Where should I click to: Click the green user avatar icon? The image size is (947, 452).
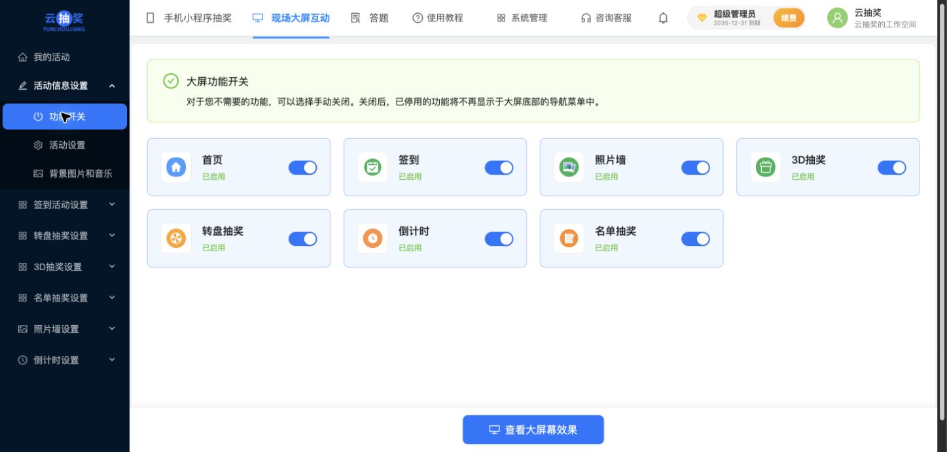click(837, 18)
